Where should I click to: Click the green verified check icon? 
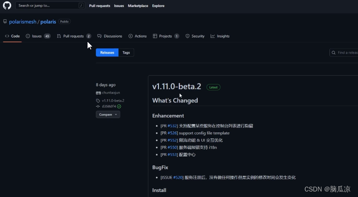click(119, 106)
